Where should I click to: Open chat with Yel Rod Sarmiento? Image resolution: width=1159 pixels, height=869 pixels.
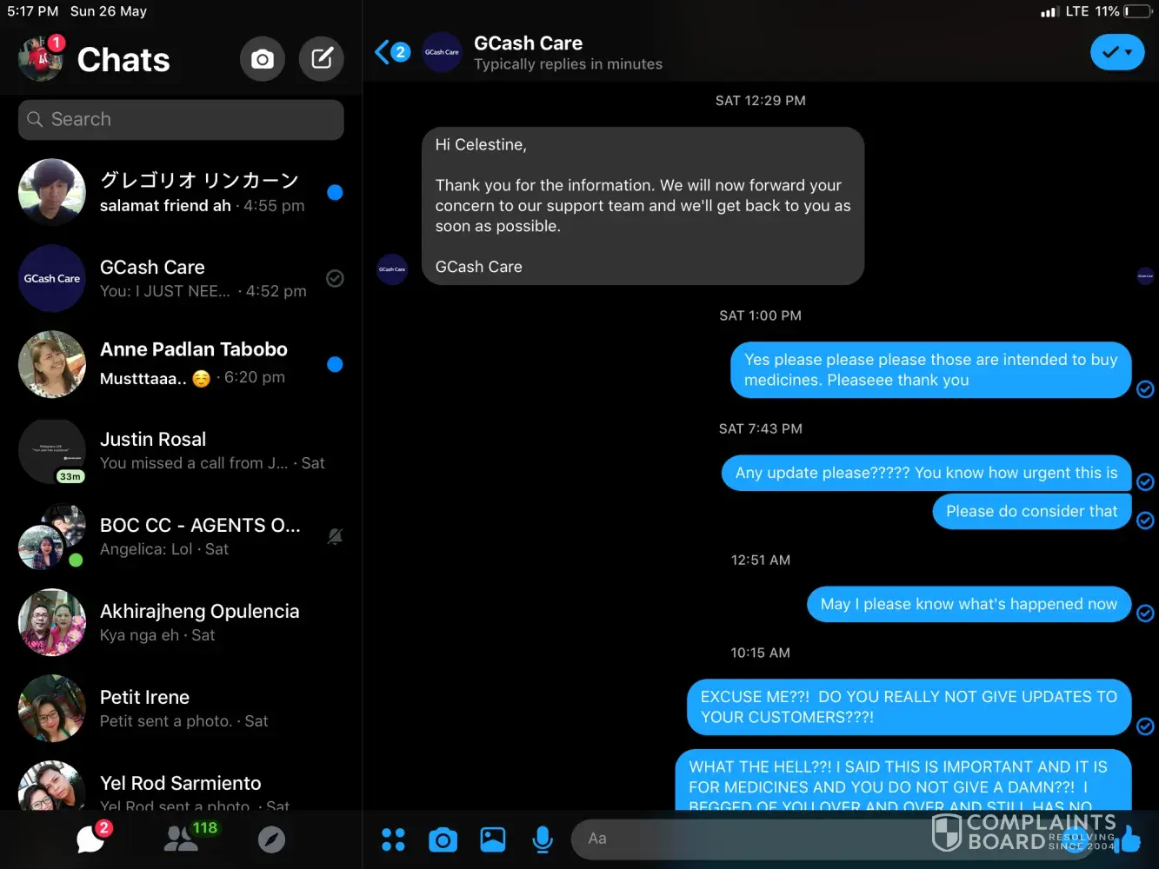point(181,786)
